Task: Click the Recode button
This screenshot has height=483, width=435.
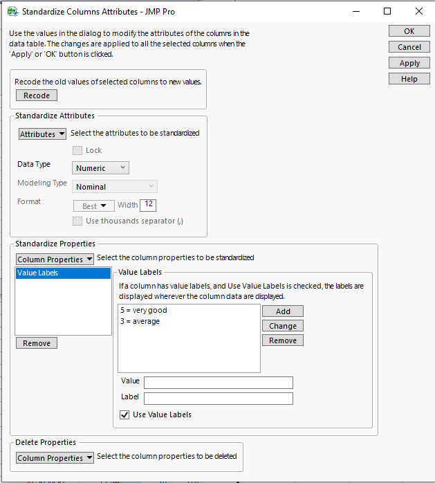Action: coord(37,95)
